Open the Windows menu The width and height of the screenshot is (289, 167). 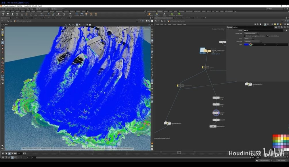(x=22, y=9)
